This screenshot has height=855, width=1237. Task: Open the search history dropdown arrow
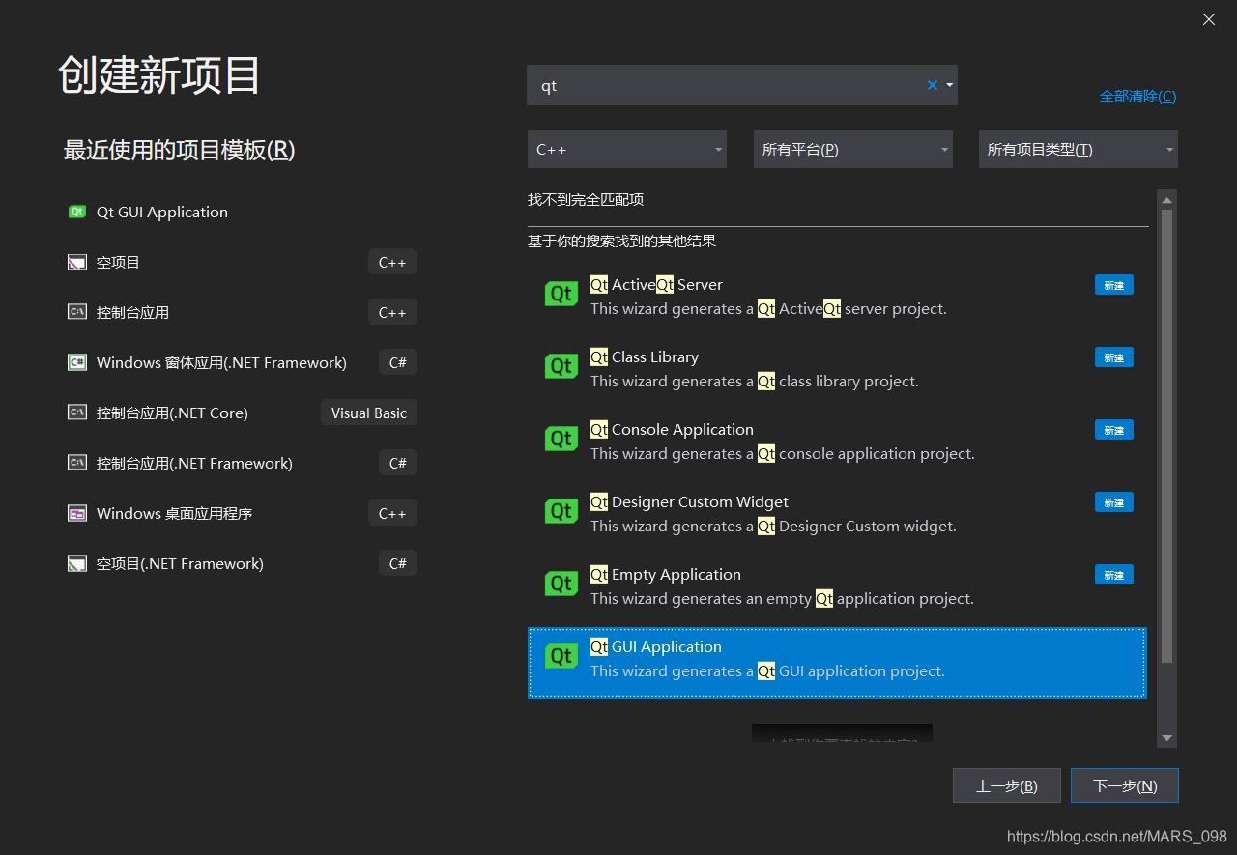click(950, 85)
